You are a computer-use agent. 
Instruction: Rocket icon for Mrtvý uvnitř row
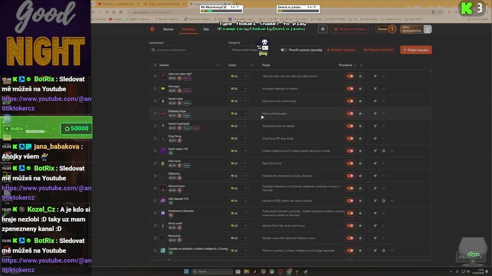375,226
